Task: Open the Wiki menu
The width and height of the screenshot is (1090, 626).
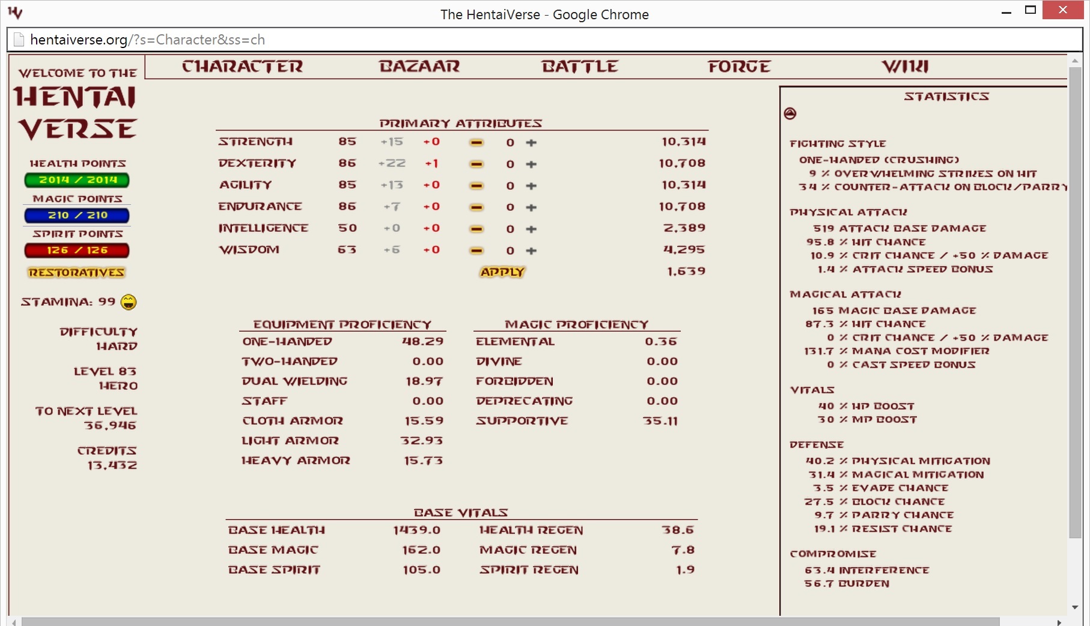Action: click(x=906, y=67)
